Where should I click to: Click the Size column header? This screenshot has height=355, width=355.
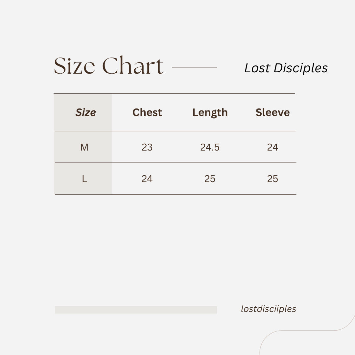point(85,112)
